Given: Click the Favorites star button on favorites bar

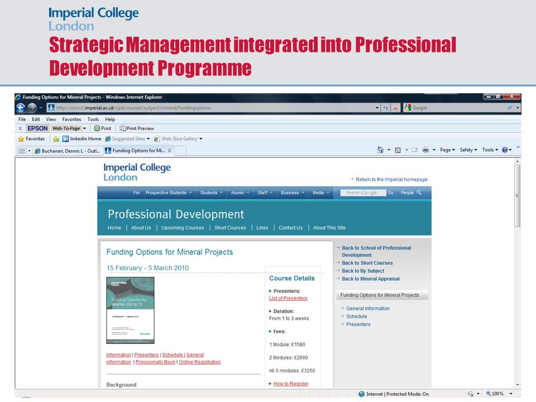Looking at the screenshot, I should (x=31, y=139).
